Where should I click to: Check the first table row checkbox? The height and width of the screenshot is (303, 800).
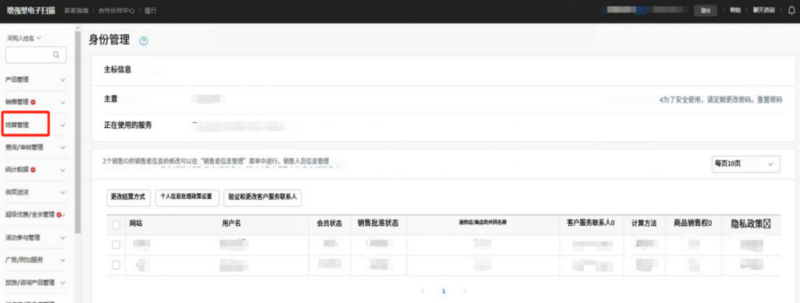[116, 245]
